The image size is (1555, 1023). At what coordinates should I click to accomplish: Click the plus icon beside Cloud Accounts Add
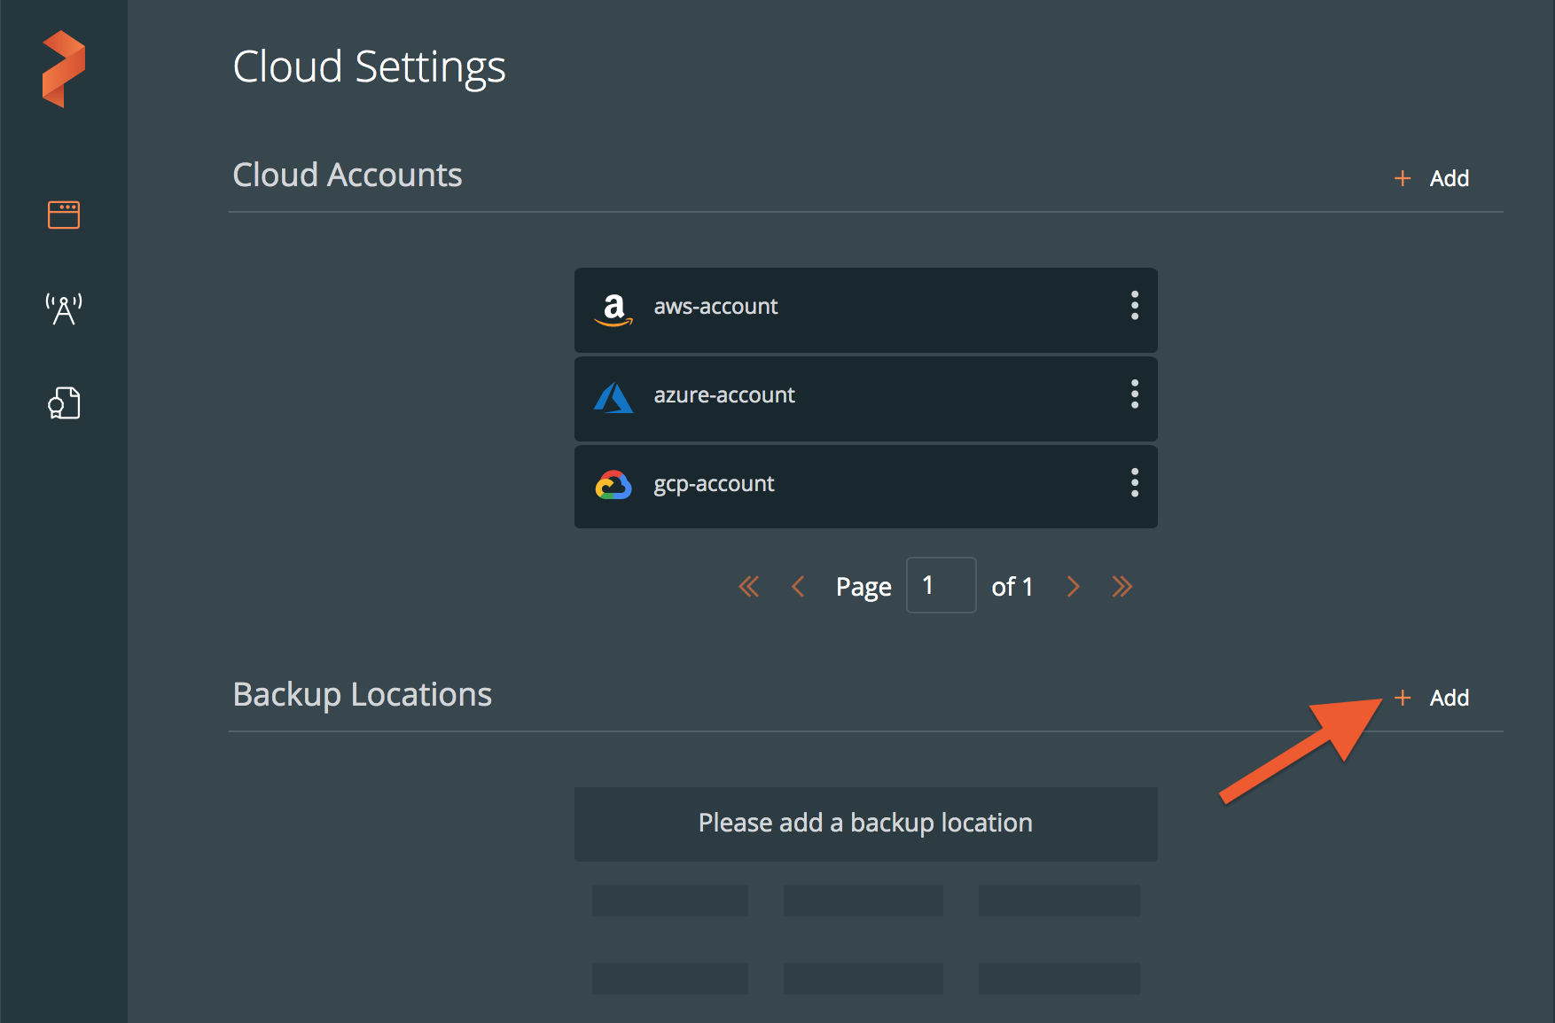[1403, 178]
